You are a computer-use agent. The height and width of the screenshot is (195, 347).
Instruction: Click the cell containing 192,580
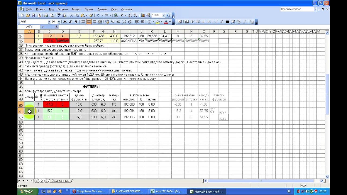[x=129, y=105]
